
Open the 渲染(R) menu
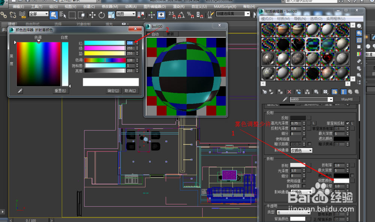click(178, 7)
